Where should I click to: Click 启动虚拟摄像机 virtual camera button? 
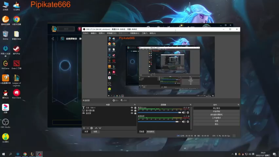pos(216,115)
